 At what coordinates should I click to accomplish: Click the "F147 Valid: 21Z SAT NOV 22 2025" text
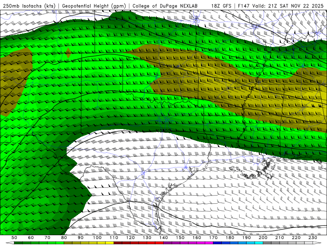(281, 6)
